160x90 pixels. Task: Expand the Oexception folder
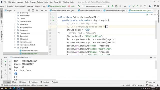click(x=15, y=30)
